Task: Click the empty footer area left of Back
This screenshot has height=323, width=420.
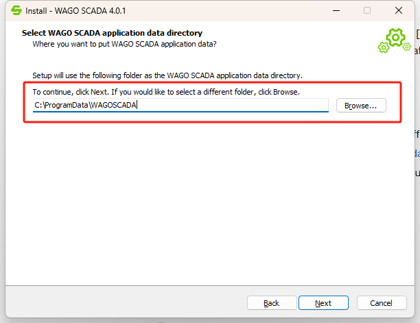Action: [x=124, y=303]
